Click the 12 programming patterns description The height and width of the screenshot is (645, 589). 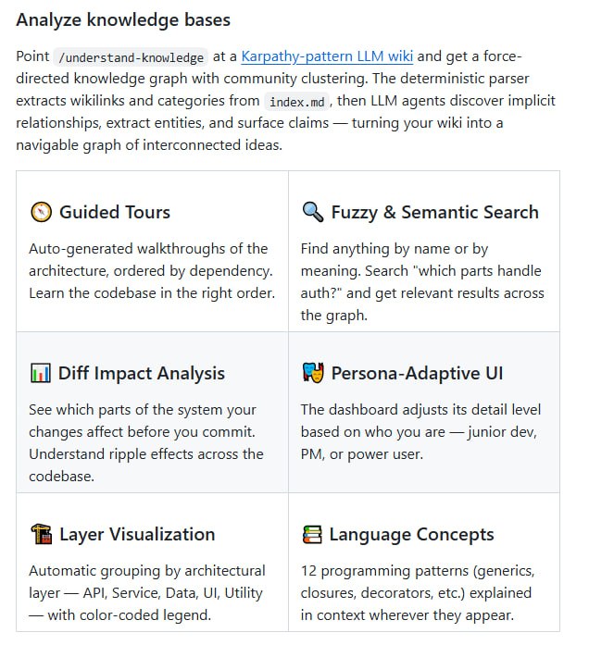coord(418,593)
